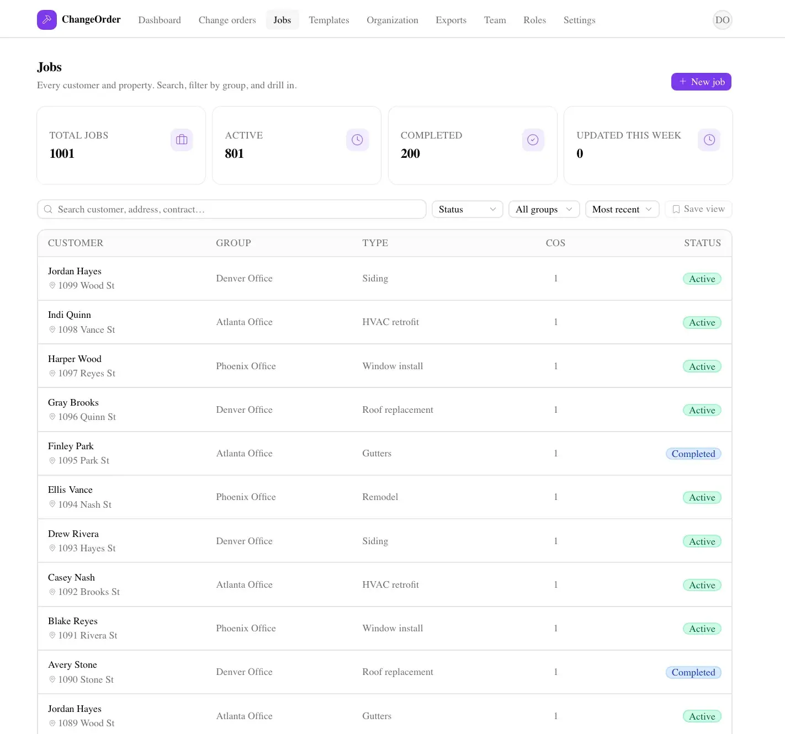Image resolution: width=785 pixels, height=734 pixels.
Task: Click the location pin beside 1094 Nash St
Action: pyautogui.click(x=52, y=504)
